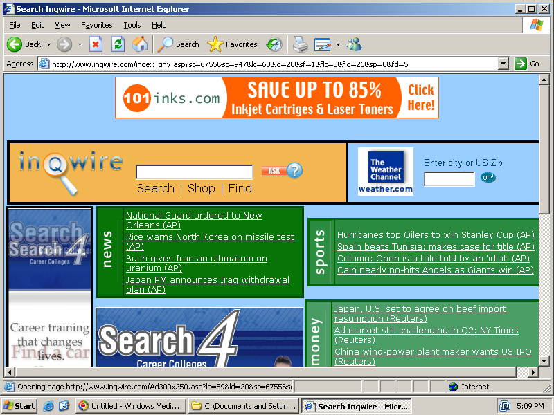Open Rice warns North Korea news link

pyautogui.click(x=210, y=241)
